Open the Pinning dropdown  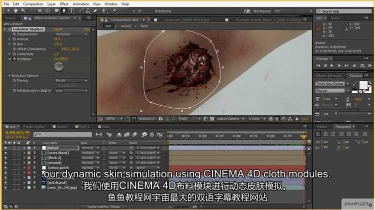pyautogui.click(x=71, y=81)
